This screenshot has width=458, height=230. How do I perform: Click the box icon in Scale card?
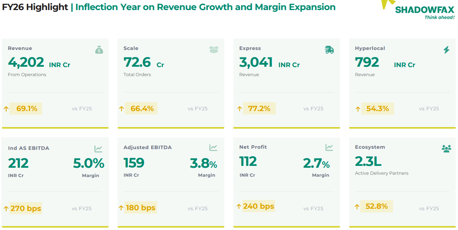click(x=214, y=50)
